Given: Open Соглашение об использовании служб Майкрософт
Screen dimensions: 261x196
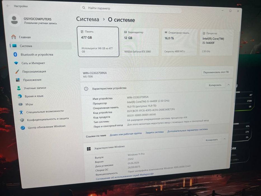Looking at the screenshot, I should pyautogui.click(x=125, y=176).
